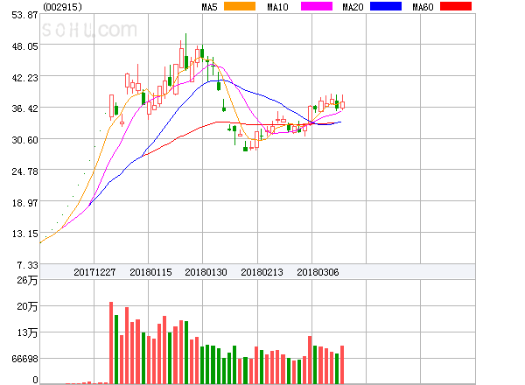Image resolution: width=525 pixels, height=385 pixels.
Task: Click the 48.05 price axis label
Action: pos(24,46)
